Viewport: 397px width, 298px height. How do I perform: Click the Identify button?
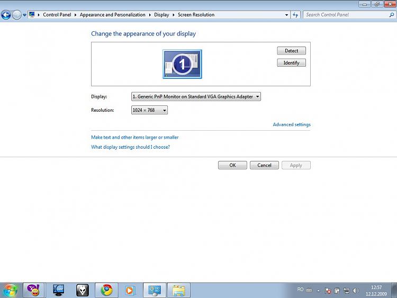pyautogui.click(x=292, y=63)
